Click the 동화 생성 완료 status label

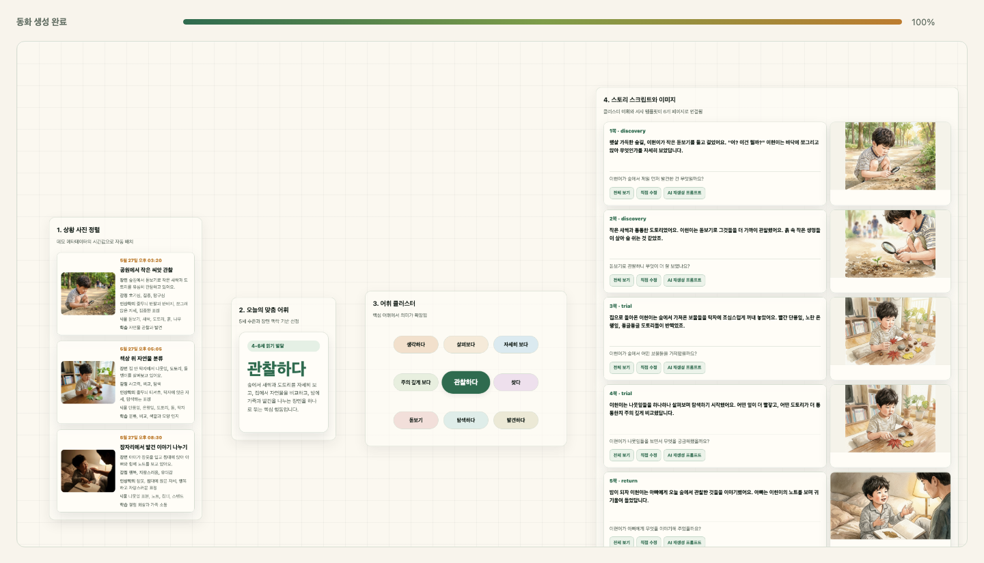pos(42,22)
